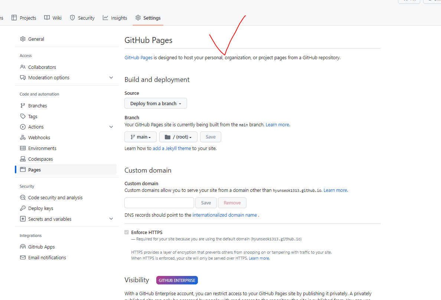Click the Projects table icon
Screen dimensions: 441x300
click(x=14, y=18)
